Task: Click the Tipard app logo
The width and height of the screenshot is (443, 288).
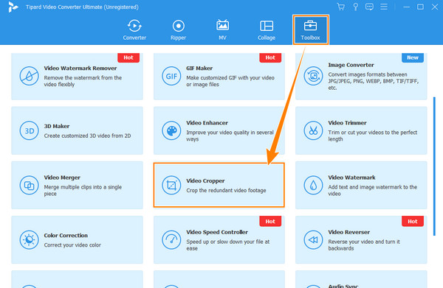Action: pyautogui.click(x=13, y=7)
